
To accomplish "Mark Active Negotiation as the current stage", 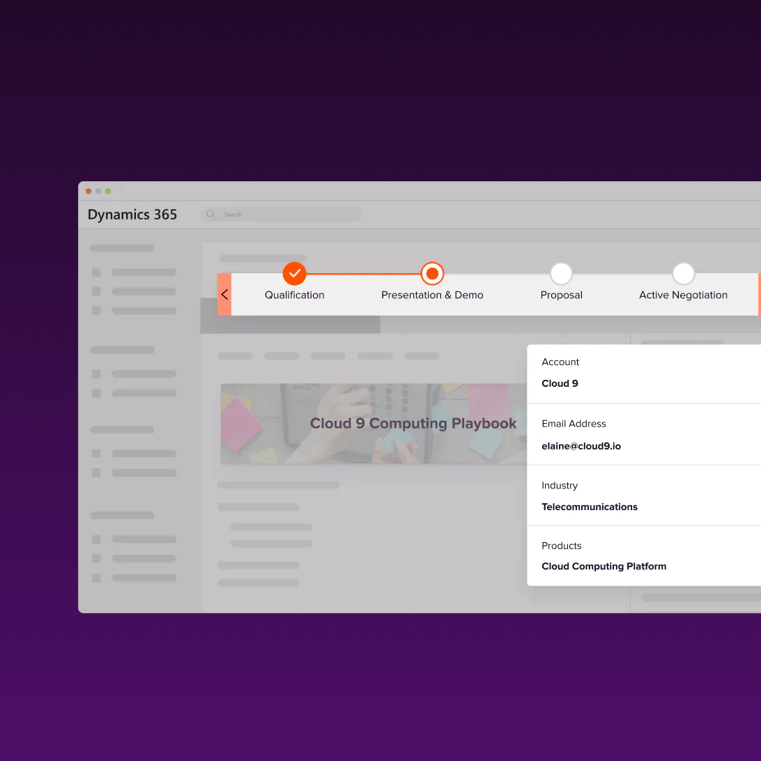I will click(683, 273).
